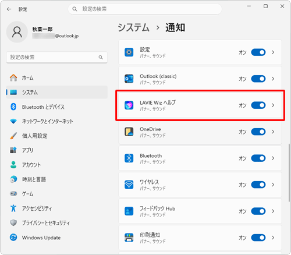Click the プライバシーとセキュリティ shield icon
The image size is (291, 255).
tap(13, 223)
